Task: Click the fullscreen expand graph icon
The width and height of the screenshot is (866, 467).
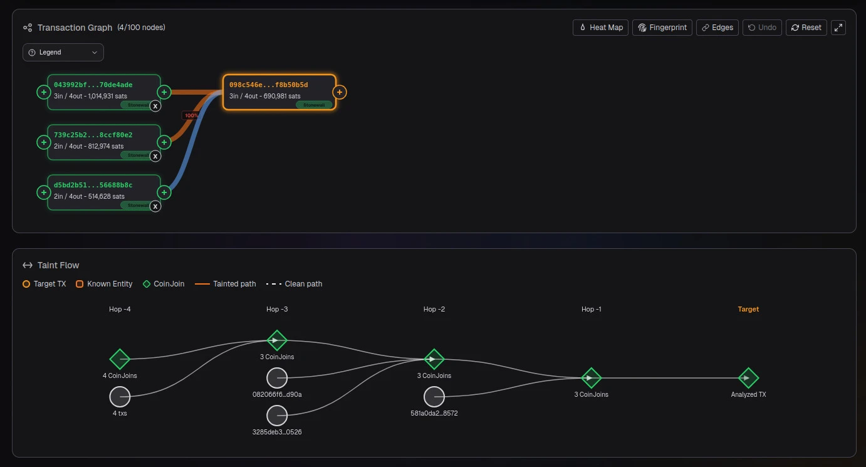Action: (x=838, y=28)
